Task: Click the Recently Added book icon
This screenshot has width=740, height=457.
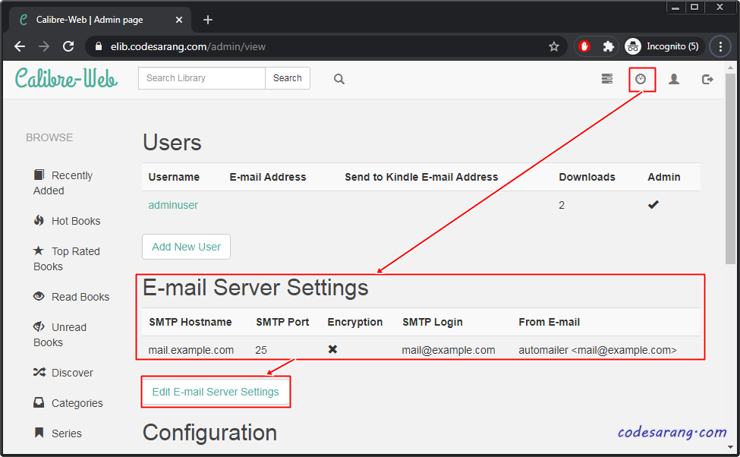Action: pyautogui.click(x=39, y=175)
